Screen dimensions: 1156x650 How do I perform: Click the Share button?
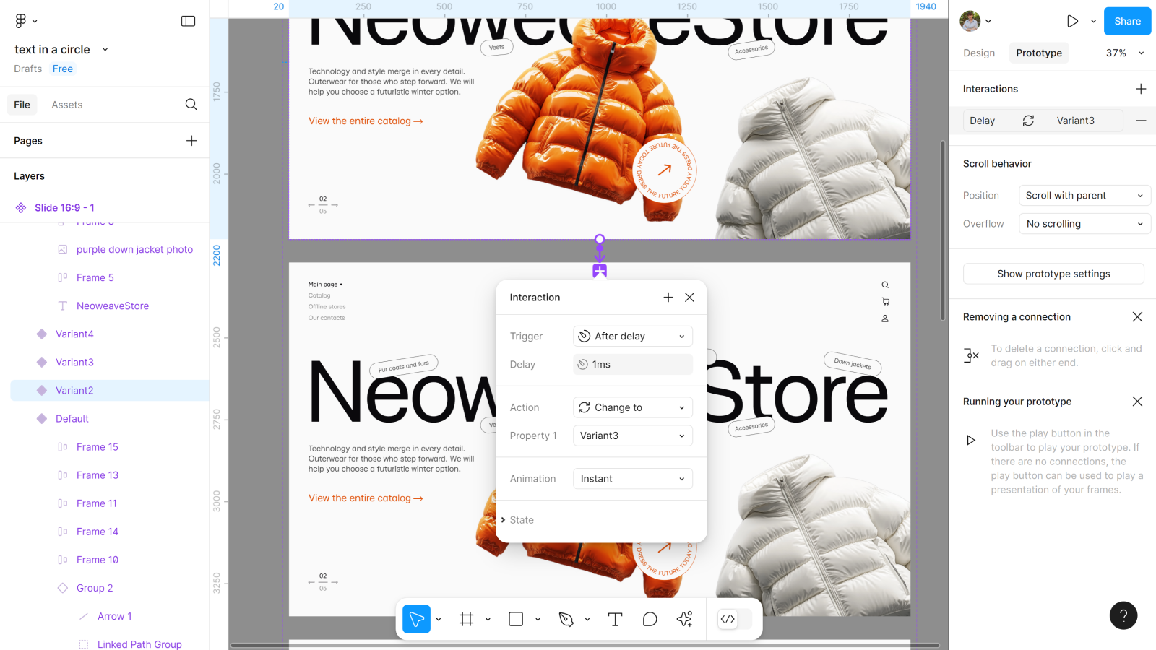tap(1127, 21)
